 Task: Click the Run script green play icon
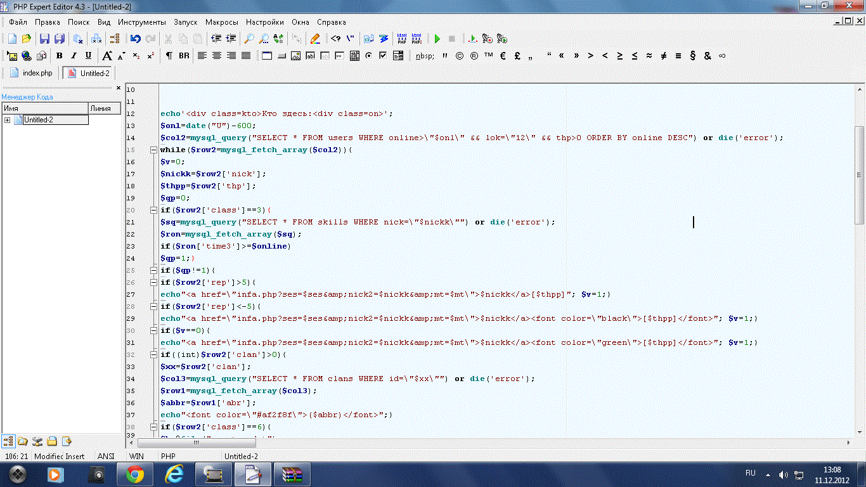(437, 39)
